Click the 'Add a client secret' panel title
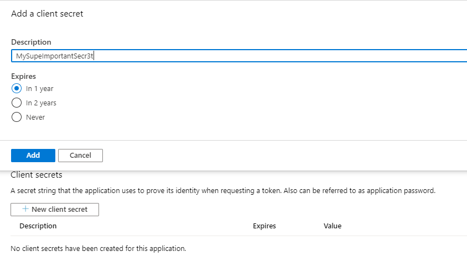Image resolution: width=467 pixels, height=262 pixels. [47, 14]
